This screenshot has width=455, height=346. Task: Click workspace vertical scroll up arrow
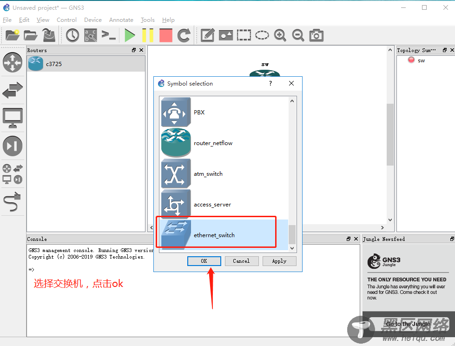[x=390, y=50]
